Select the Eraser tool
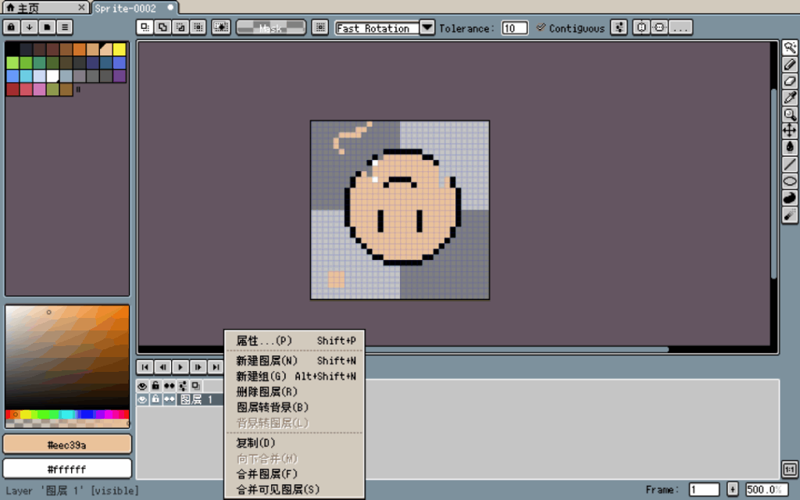 [x=790, y=81]
